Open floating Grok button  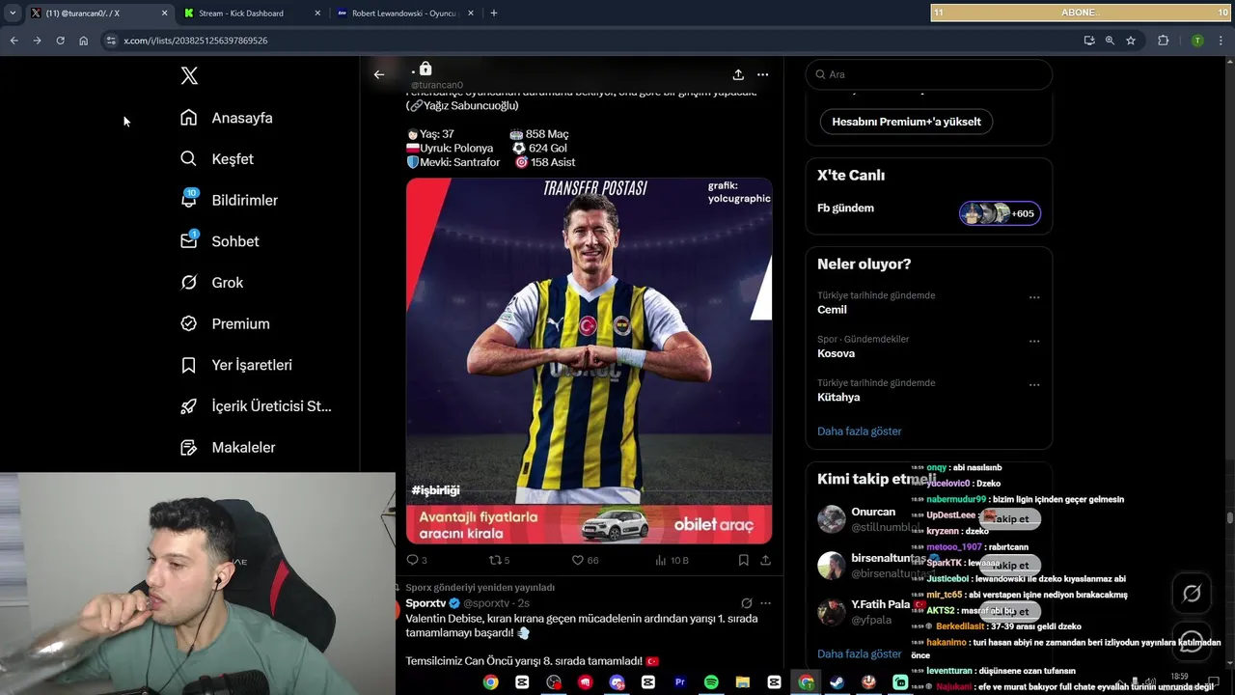1192,594
